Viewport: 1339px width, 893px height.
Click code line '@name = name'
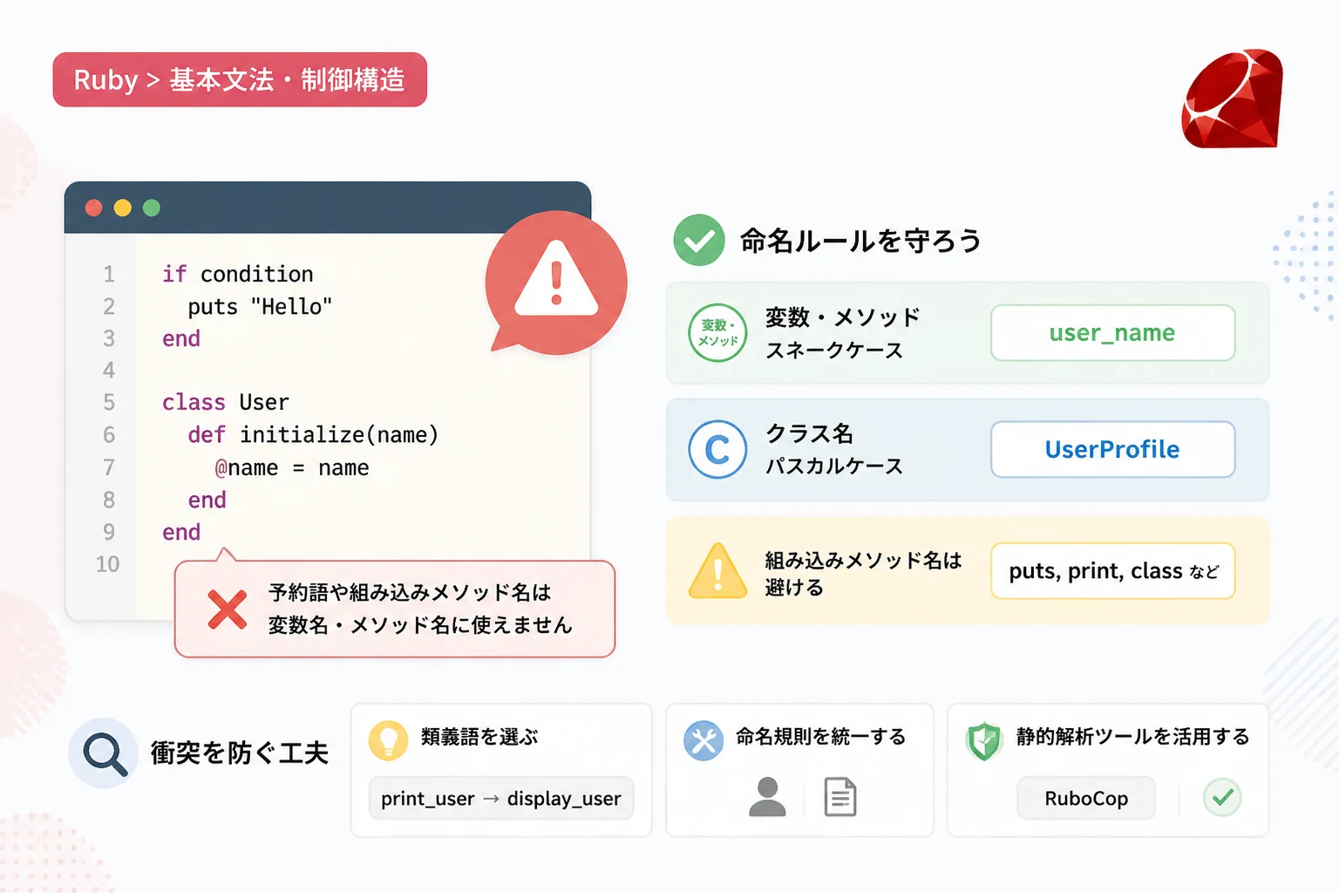coord(292,468)
